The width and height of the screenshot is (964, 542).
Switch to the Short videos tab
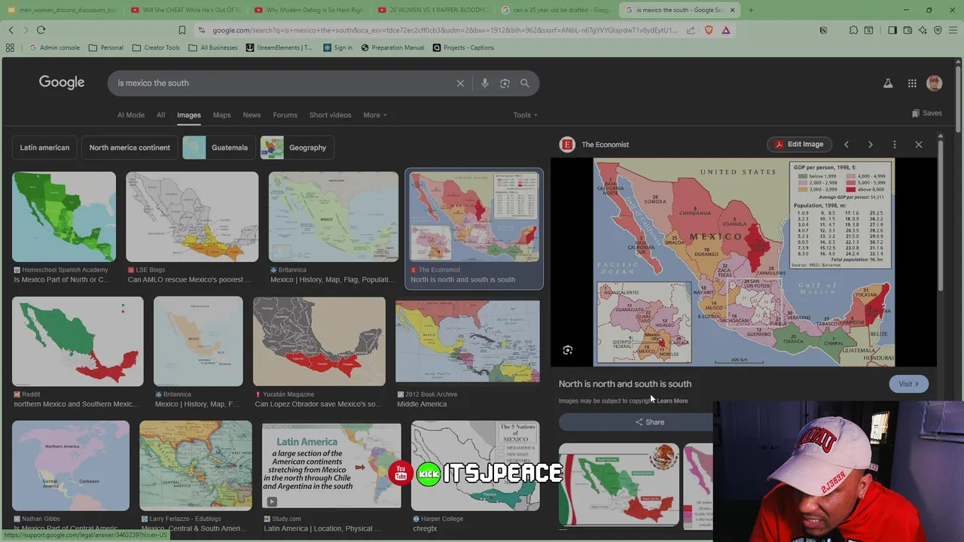tap(330, 115)
